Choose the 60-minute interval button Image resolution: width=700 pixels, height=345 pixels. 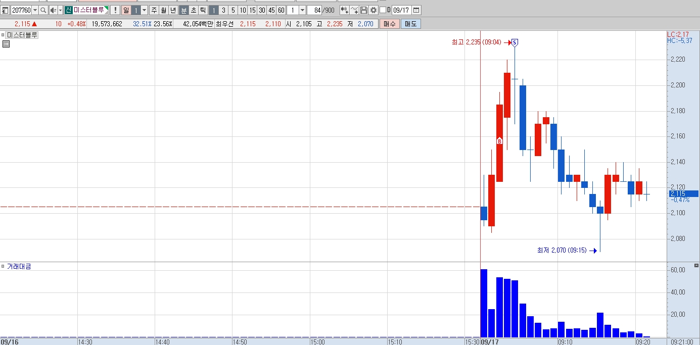[281, 10]
